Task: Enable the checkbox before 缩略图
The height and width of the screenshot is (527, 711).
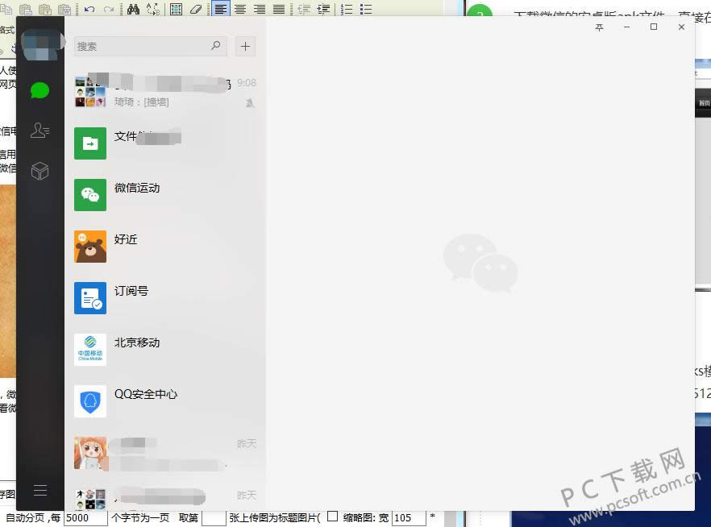Action: 332,517
